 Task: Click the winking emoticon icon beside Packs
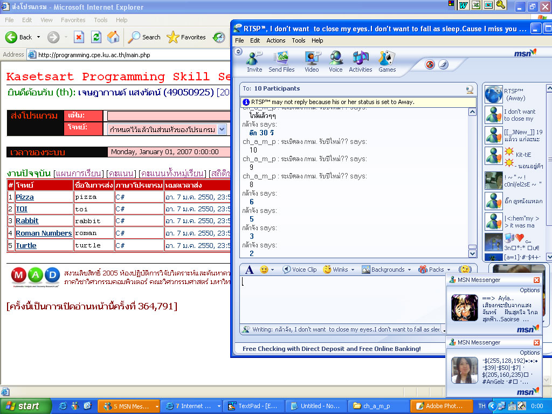click(465, 270)
